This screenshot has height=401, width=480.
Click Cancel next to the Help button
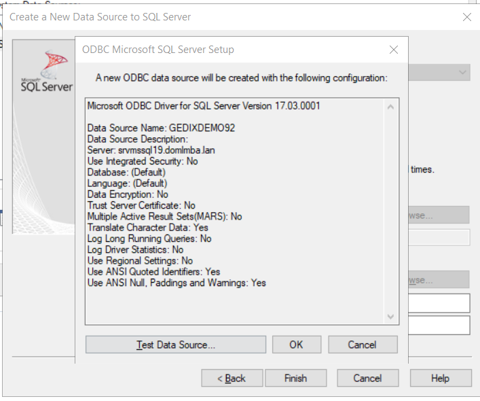(x=367, y=378)
